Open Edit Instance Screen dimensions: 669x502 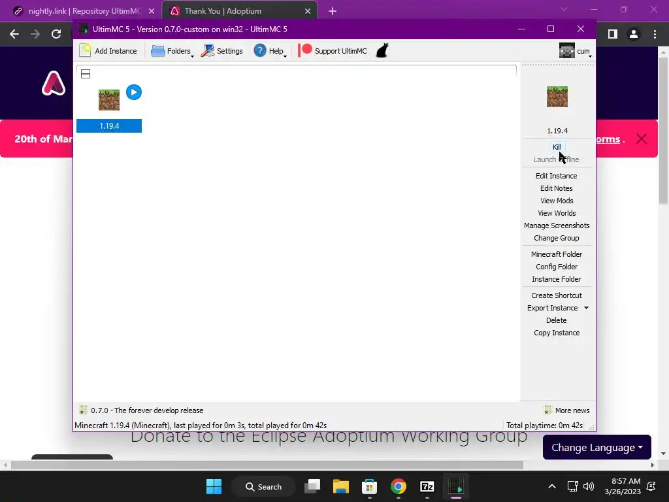[557, 176]
